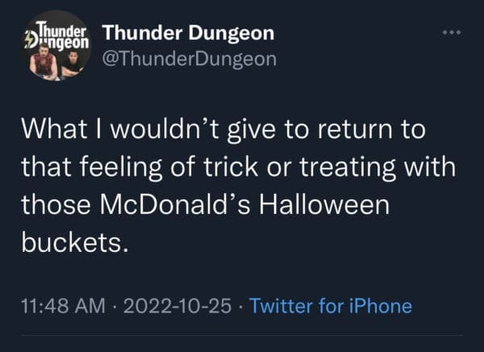Select the right-hand person in the avatar

[71, 64]
